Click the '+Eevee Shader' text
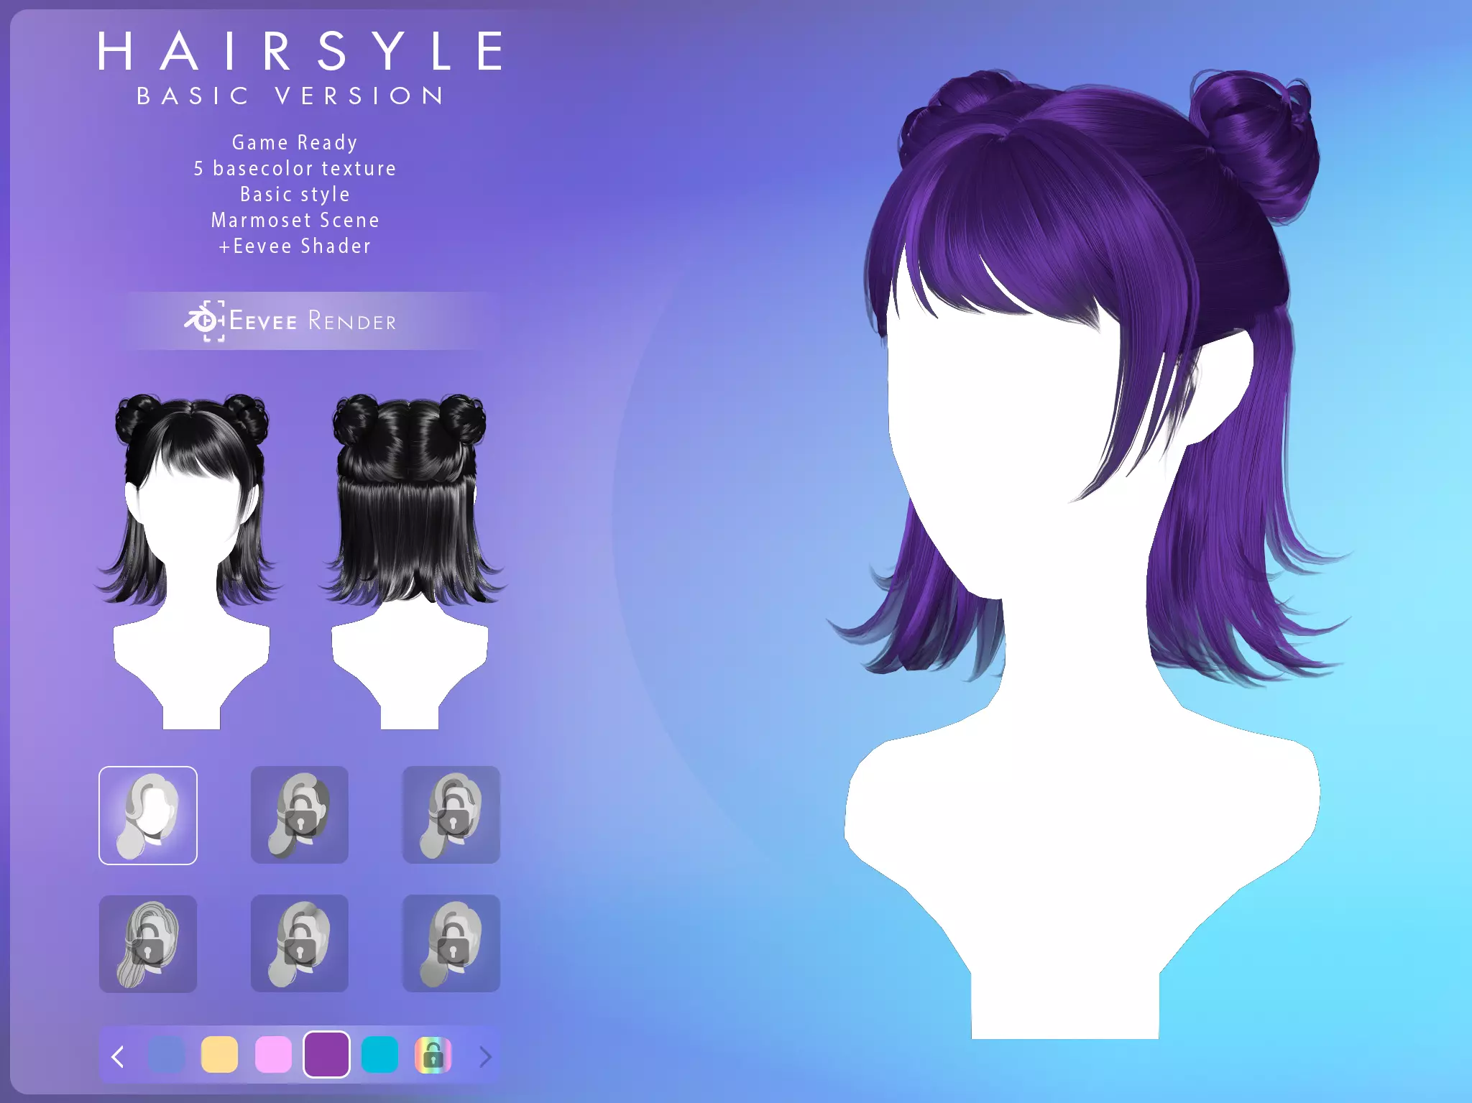Image resolution: width=1472 pixels, height=1103 pixels. click(x=295, y=246)
